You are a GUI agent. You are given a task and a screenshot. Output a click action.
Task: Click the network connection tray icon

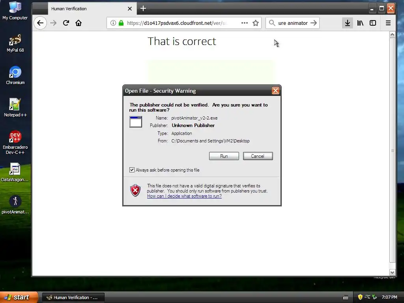pyautogui.click(x=367, y=297)
